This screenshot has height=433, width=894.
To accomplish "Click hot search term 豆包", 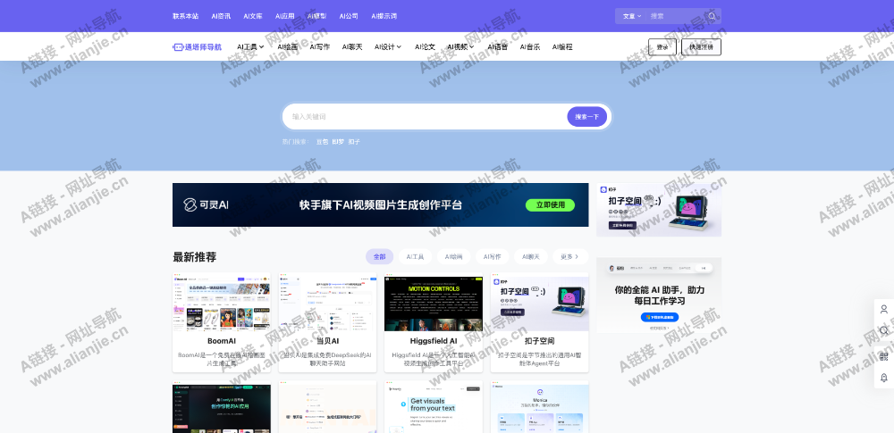I will click(x=322, y=141).
